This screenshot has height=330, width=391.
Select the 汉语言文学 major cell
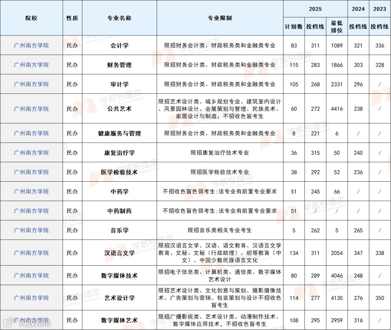119,253
